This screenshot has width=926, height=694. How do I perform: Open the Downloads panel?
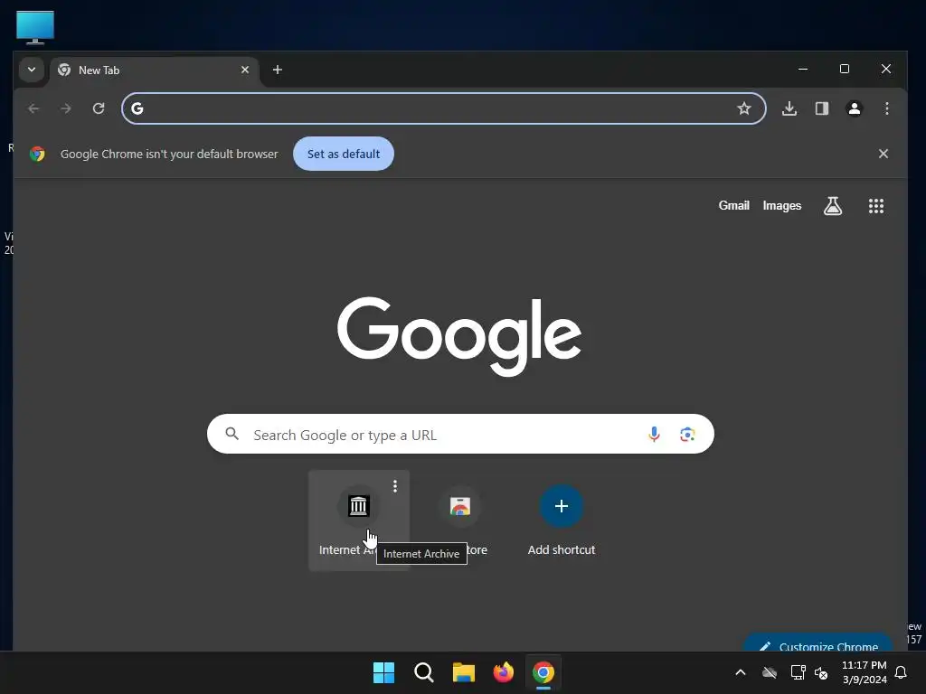789,108
